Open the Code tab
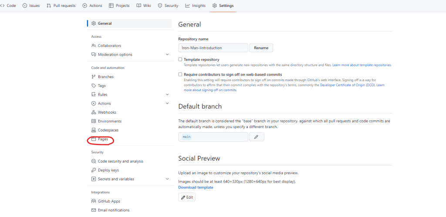The width and height of the screenshot is (446, 217). (8, 6)
